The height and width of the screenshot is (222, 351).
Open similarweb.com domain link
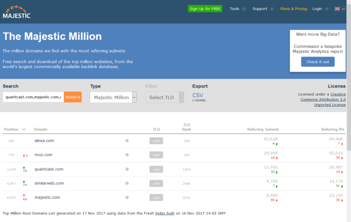[x=49, y=183]
